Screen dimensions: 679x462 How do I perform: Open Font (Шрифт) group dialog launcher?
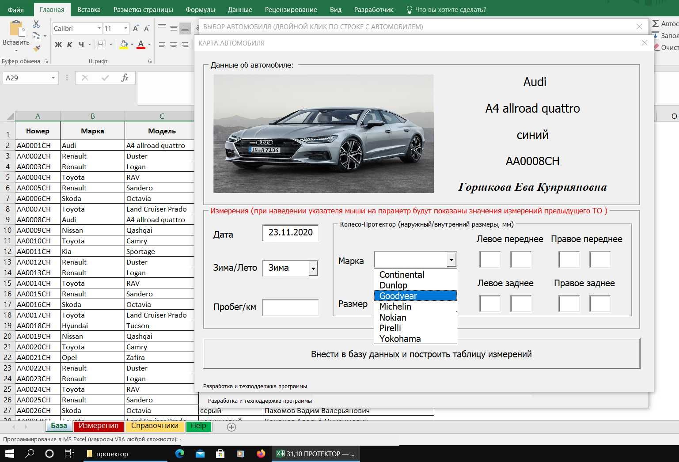tap(150, 61)
